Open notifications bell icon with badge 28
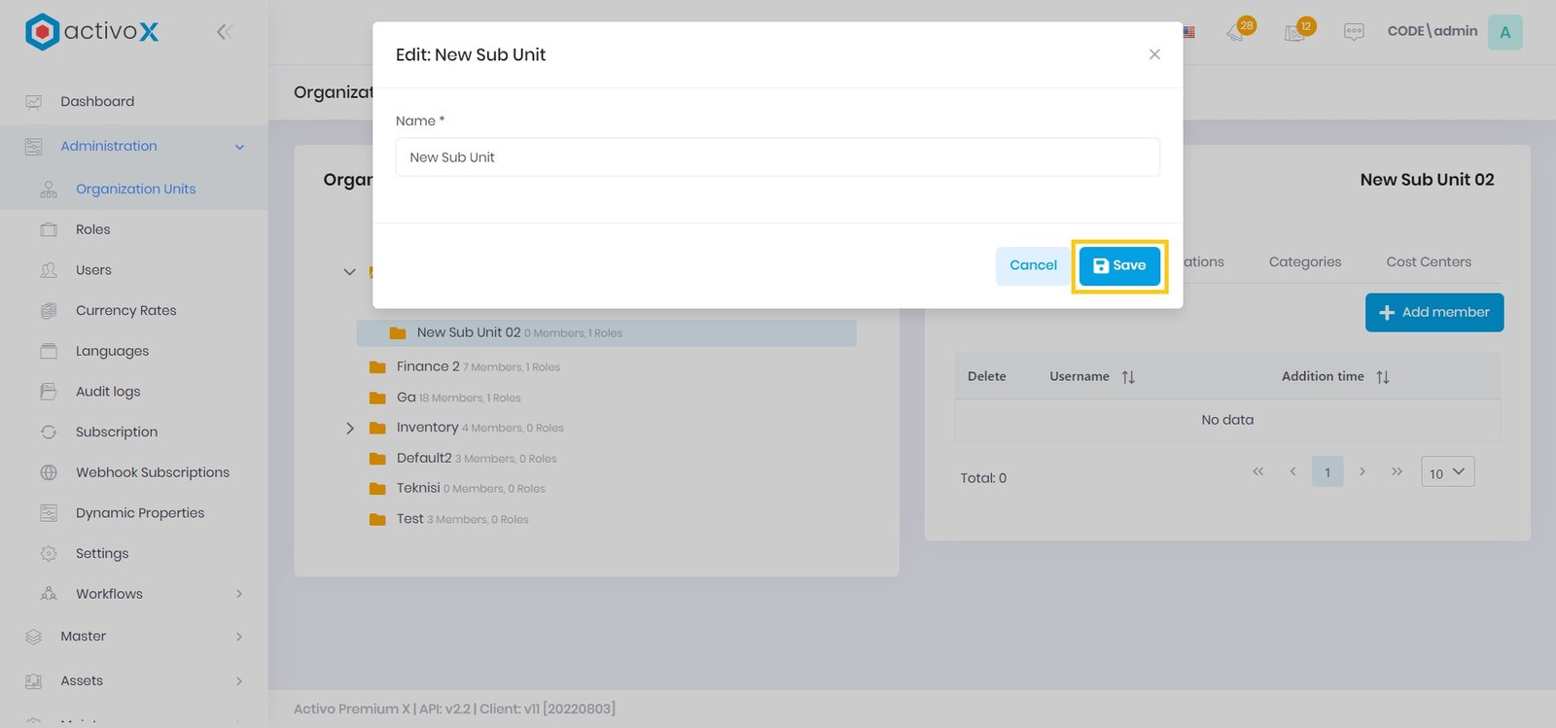1556x728 pixels. pyautogui.click(x=1237, y=32)
